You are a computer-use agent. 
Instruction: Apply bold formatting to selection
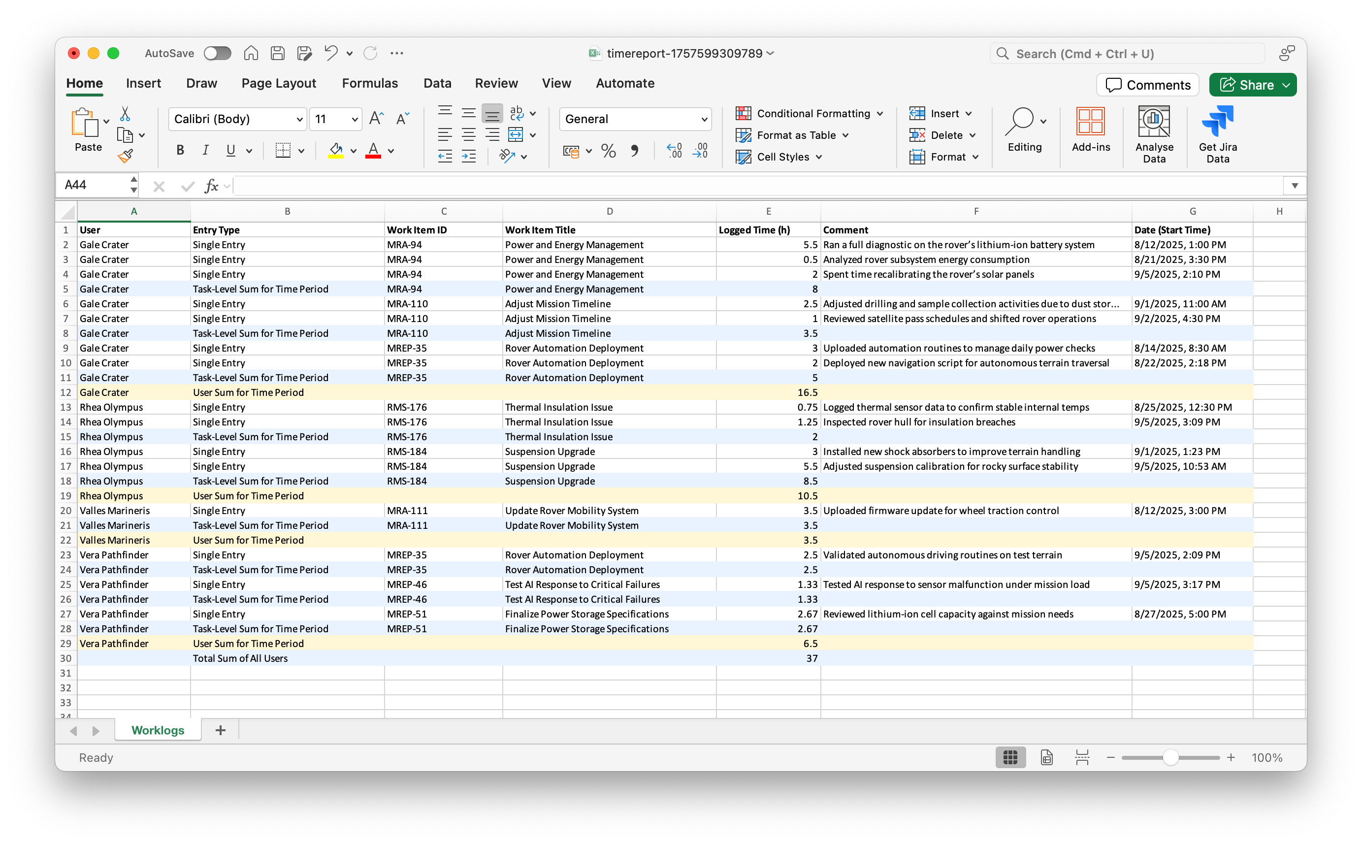[180, 150]
